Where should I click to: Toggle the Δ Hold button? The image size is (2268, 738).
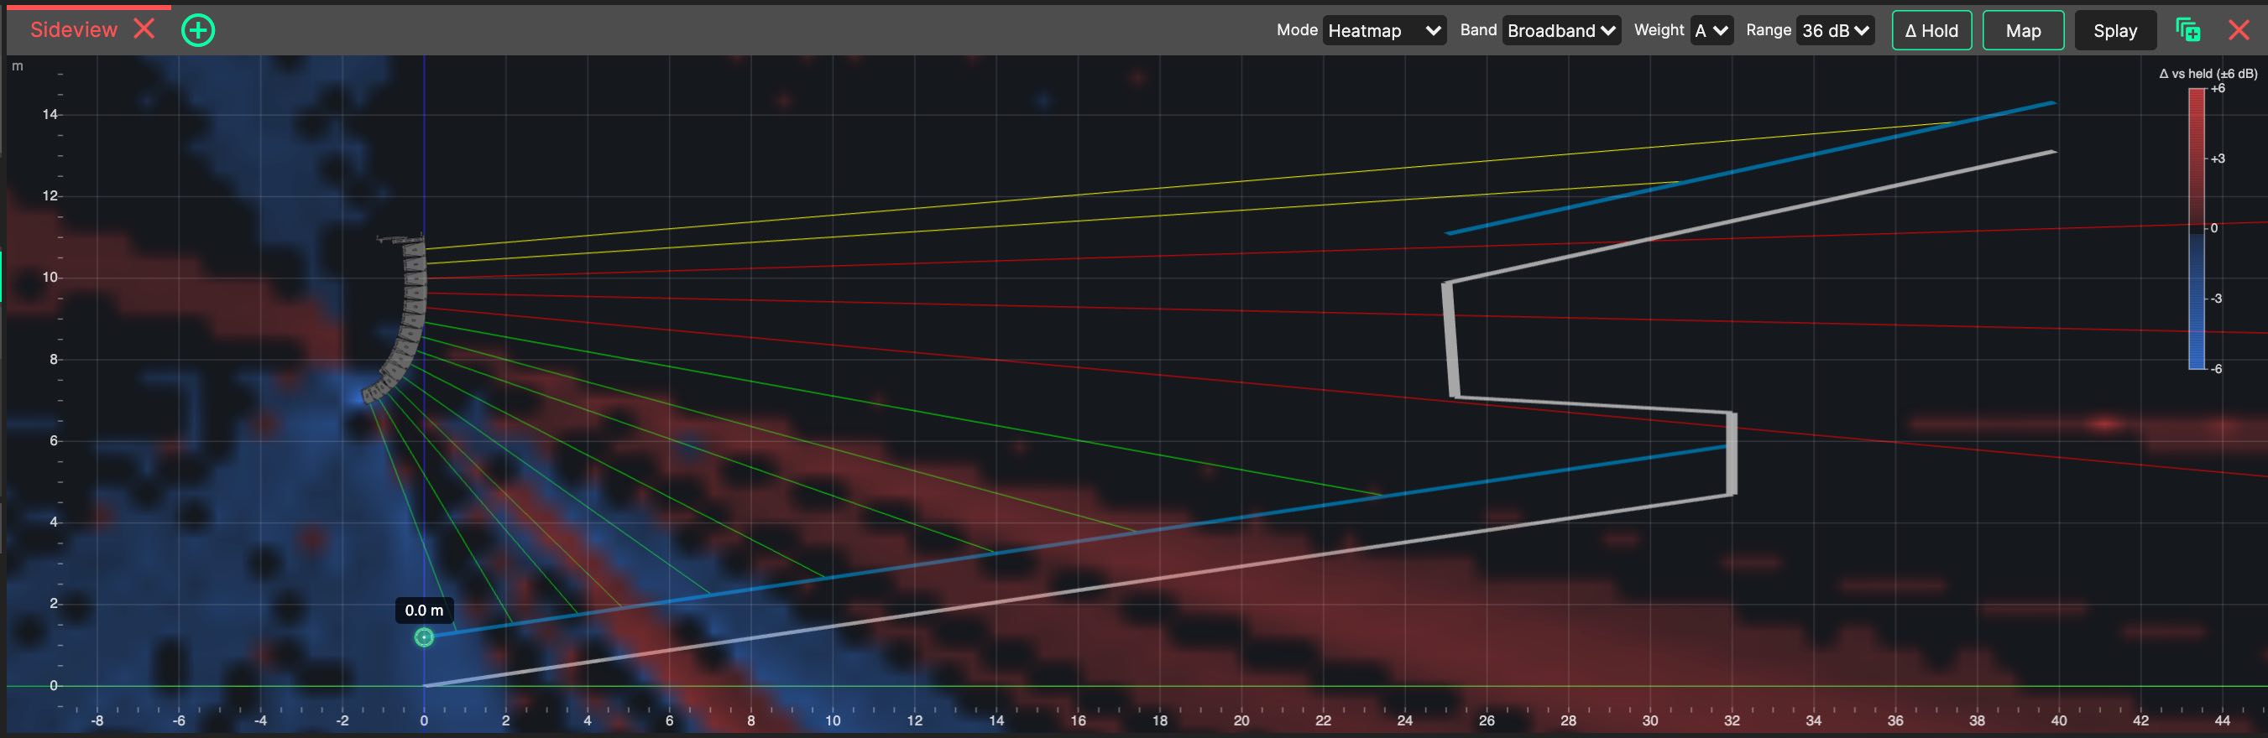pos(1931,31)
